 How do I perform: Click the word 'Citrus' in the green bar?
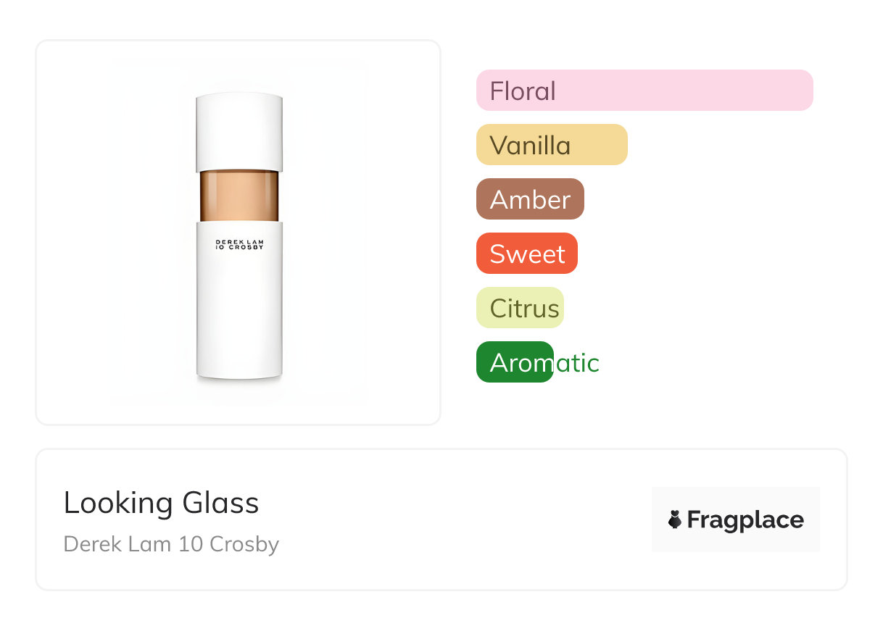[x=524, y=309]
